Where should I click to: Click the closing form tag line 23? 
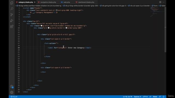pos(47,57)
